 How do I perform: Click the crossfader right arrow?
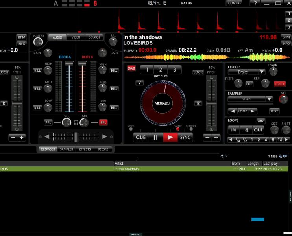click(x=105, y=136)
